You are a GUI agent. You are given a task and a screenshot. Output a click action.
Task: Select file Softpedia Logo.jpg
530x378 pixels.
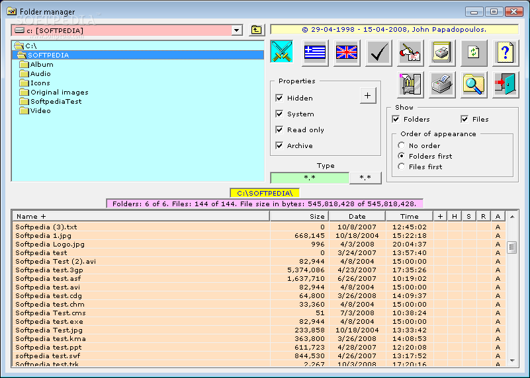(259, 244)
